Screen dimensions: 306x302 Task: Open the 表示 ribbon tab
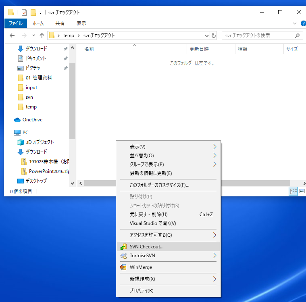81,23
